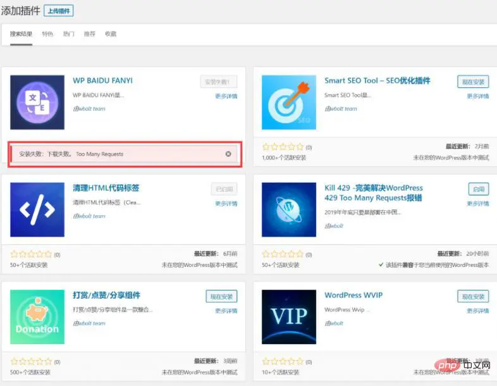Click star rating under WordPress WVIP

pos(283,361)
